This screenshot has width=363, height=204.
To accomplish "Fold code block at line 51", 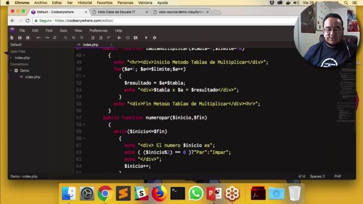I will click(x=84, y=76).
